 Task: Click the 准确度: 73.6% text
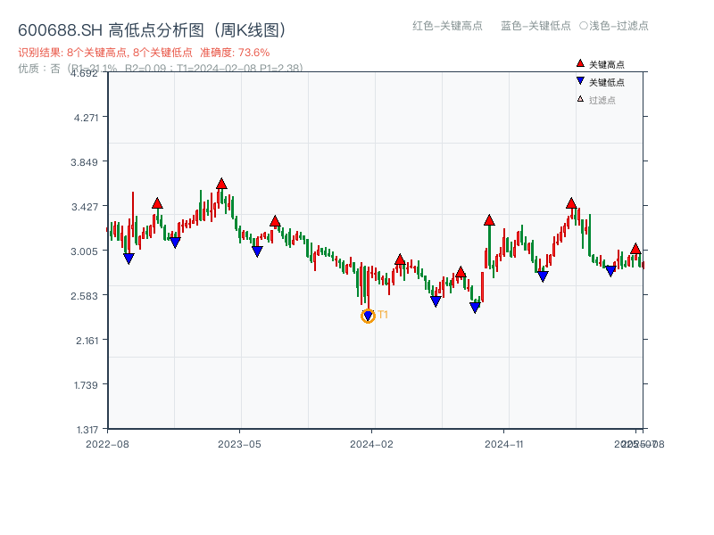pos(235,53)
